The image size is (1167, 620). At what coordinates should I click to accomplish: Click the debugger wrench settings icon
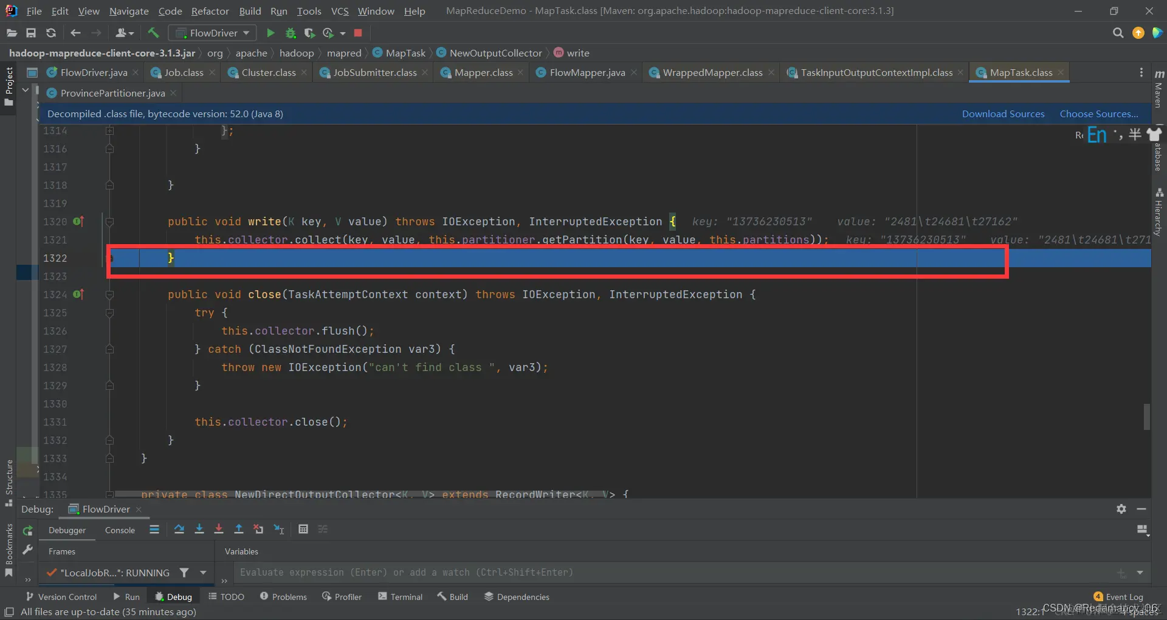[x=27, y=550]
